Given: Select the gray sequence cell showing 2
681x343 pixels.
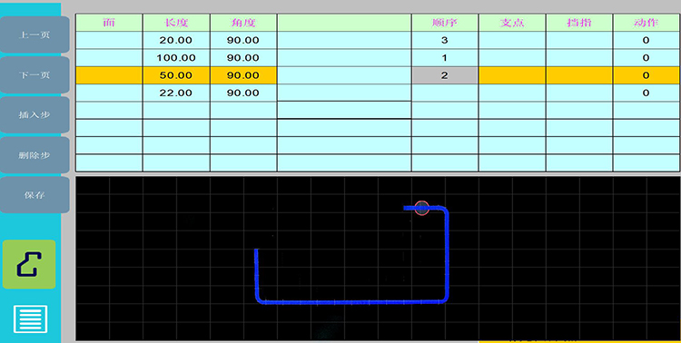Looking at the screenshot, I should [445, 75].
